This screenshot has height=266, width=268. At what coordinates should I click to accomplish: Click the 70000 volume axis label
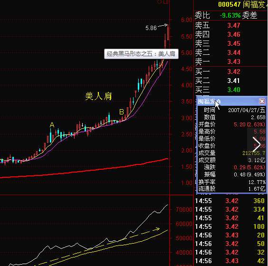[184, 210]
